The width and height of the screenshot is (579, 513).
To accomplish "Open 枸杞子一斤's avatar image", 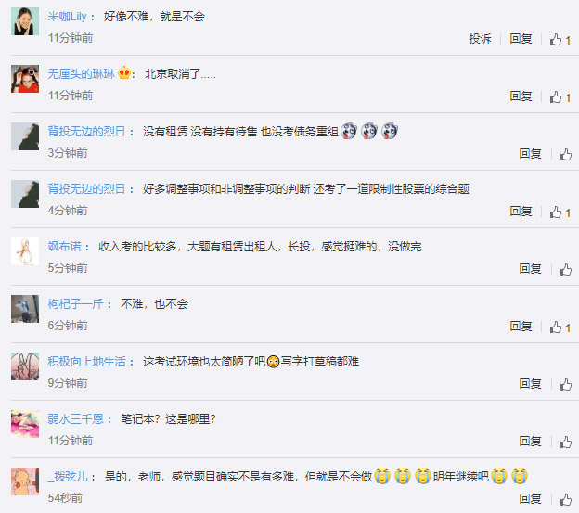I will [25, 309].
